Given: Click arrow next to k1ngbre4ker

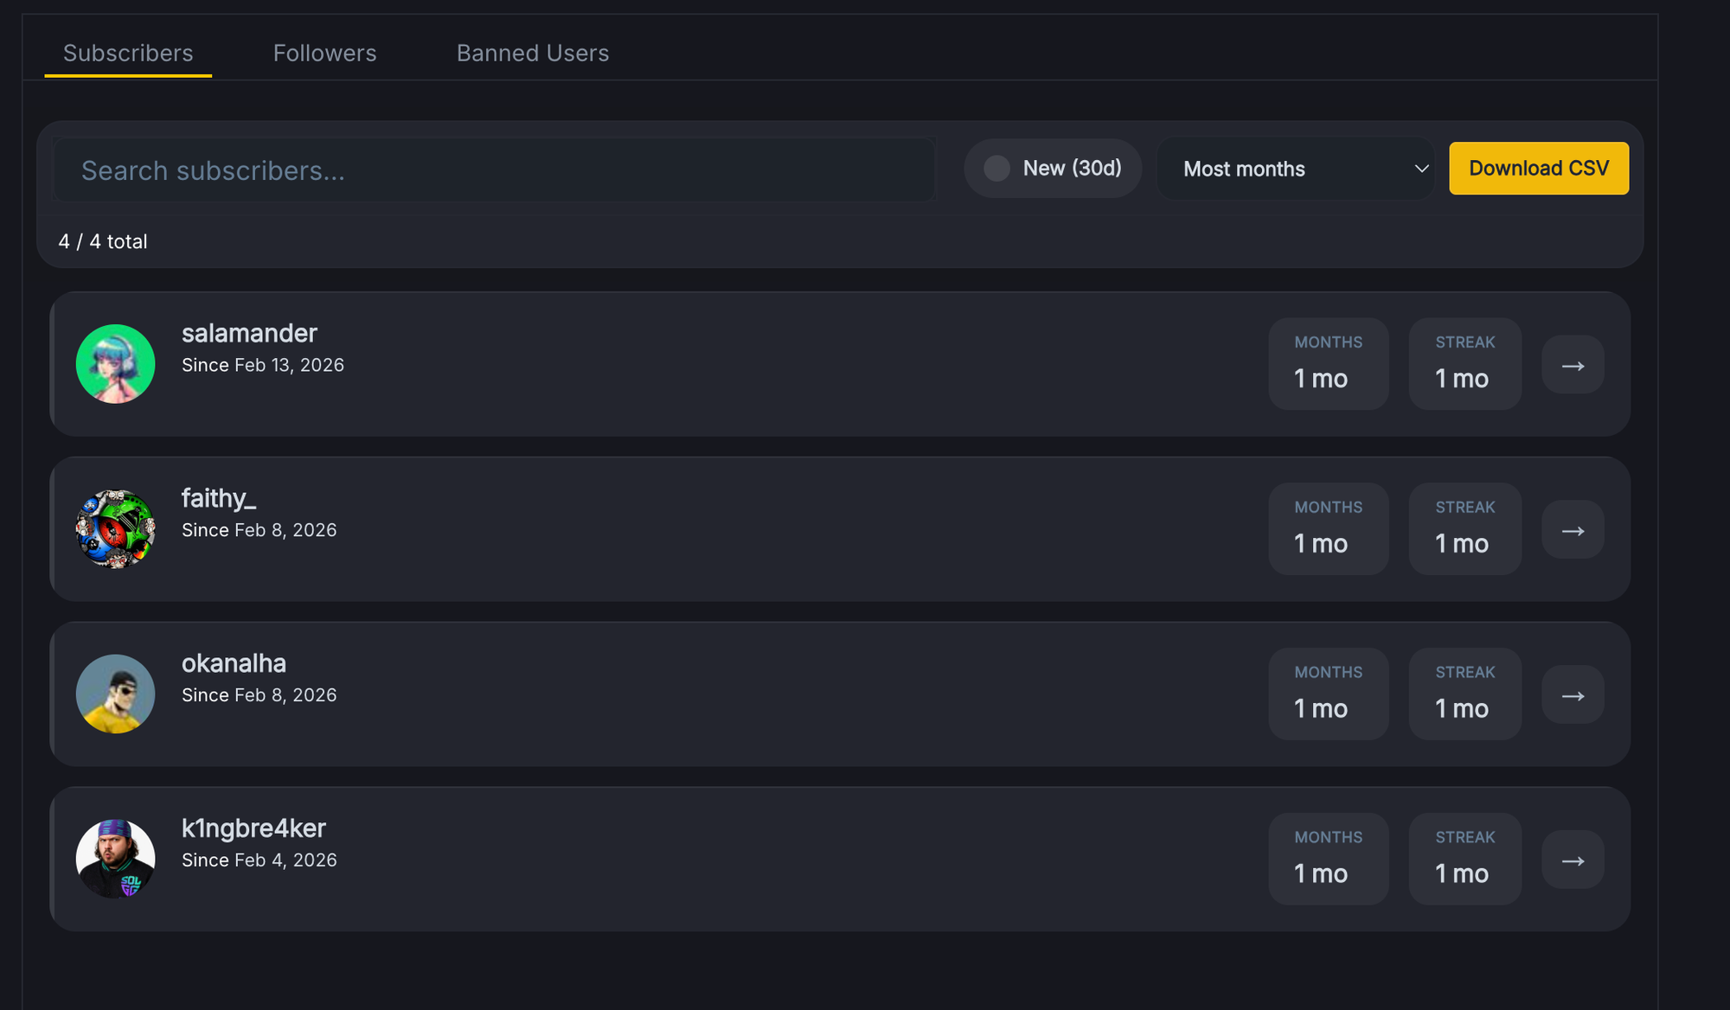Looking at the screenshot, I should (x=1573, y=860).
